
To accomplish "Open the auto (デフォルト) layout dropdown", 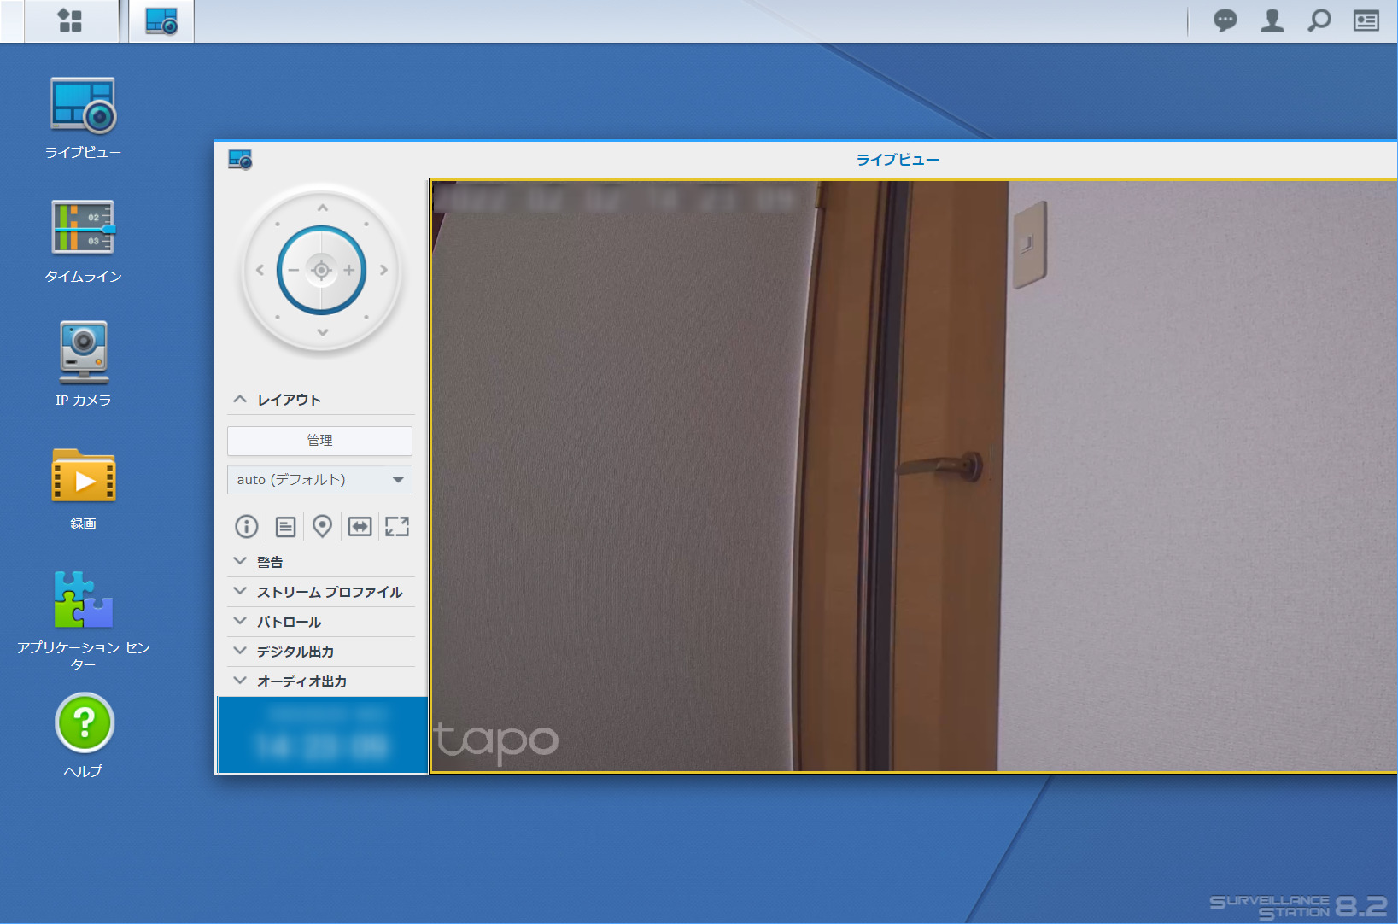I will 319,480.
